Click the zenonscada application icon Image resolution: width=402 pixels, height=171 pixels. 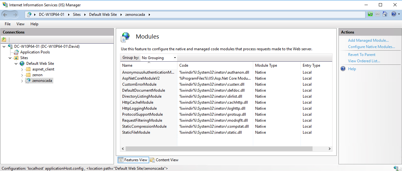[28, 81]
